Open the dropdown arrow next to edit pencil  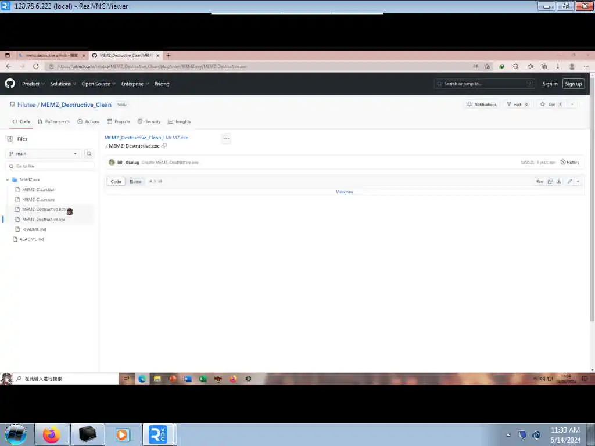click(578, 181)
